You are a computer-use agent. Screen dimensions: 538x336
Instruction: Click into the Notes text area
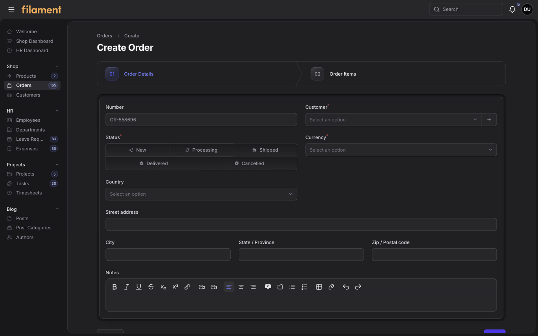301,303
